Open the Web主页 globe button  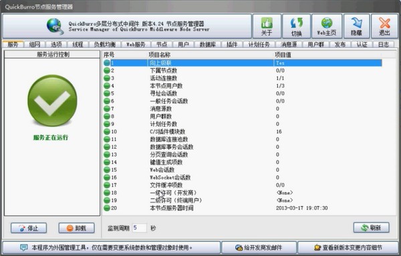click(327, 26)
